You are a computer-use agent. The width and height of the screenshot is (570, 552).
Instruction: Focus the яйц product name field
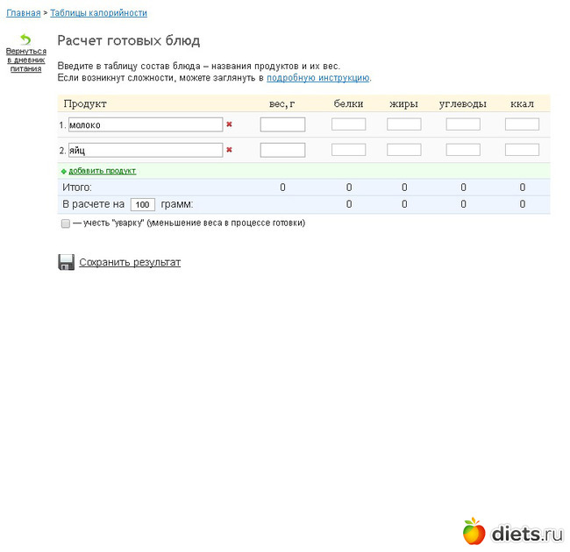146,150
